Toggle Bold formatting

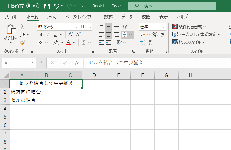(x=41, y=35)
